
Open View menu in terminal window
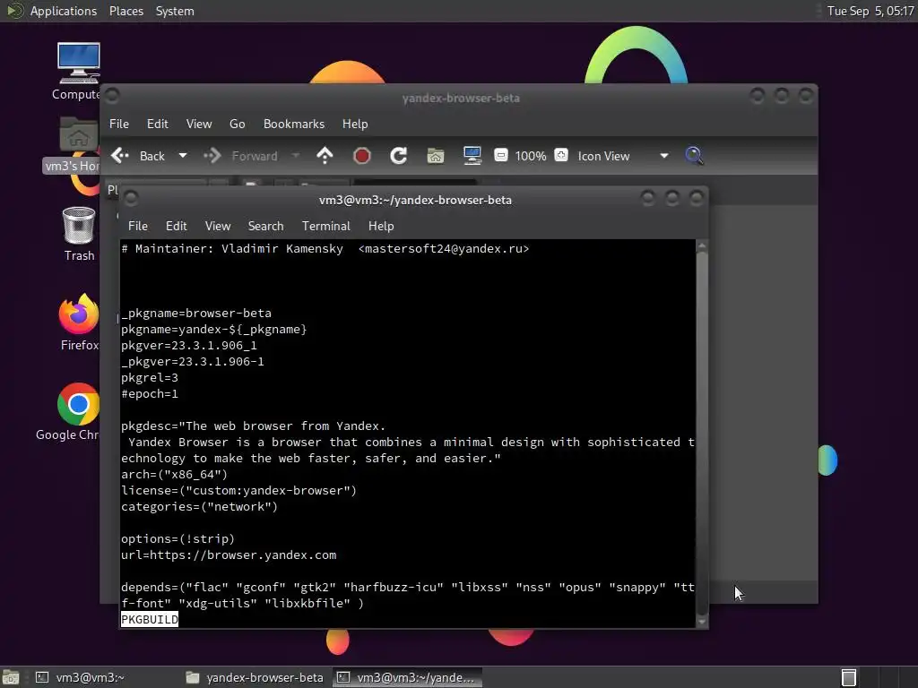click(218, 226)
